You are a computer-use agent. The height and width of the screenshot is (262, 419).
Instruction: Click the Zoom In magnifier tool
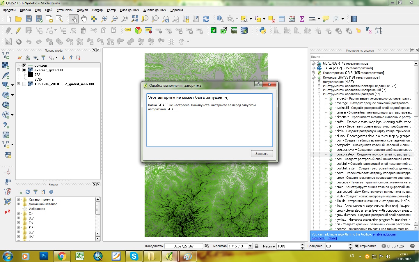pos(104,19)
